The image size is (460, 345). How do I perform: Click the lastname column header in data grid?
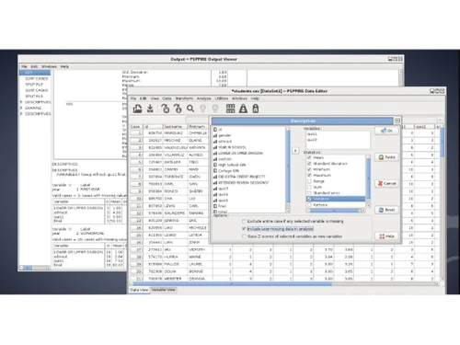tap(175, 126)
